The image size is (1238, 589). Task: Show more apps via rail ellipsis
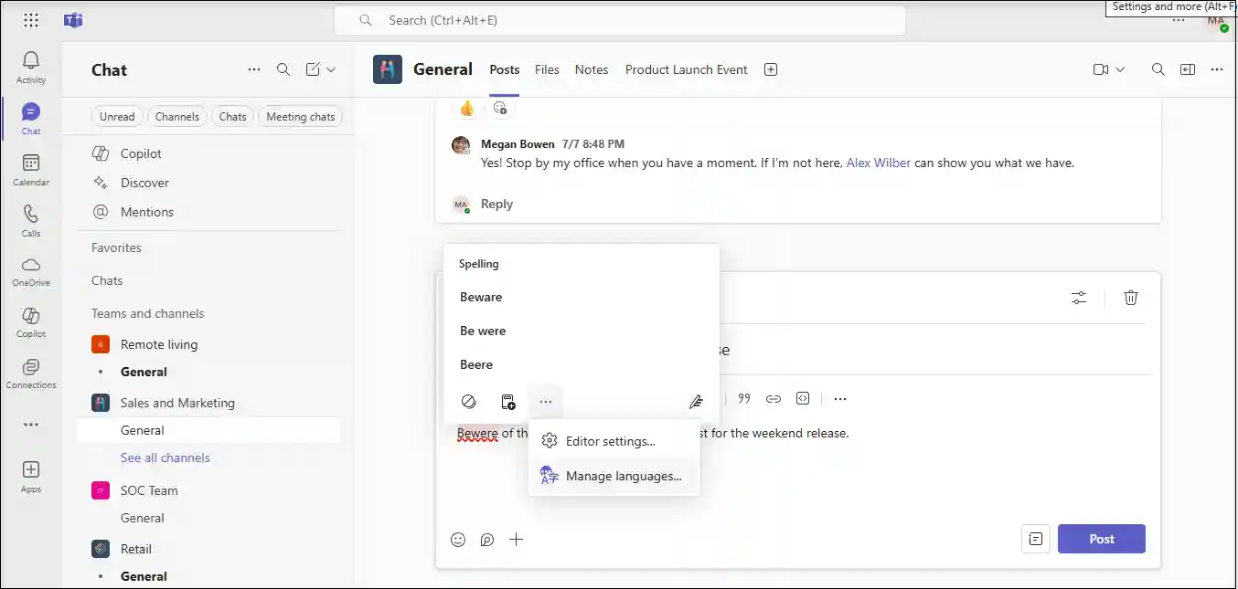31,425
